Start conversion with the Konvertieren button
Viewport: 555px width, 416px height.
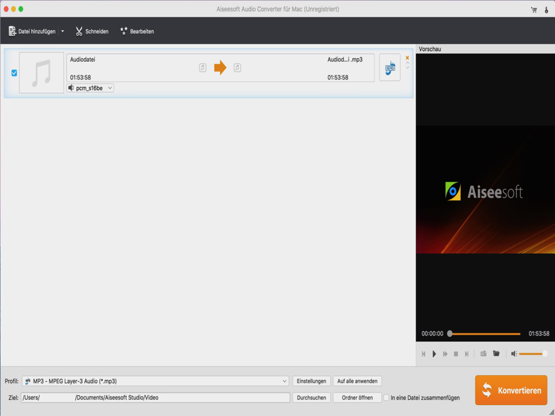[x=511, y=390]
